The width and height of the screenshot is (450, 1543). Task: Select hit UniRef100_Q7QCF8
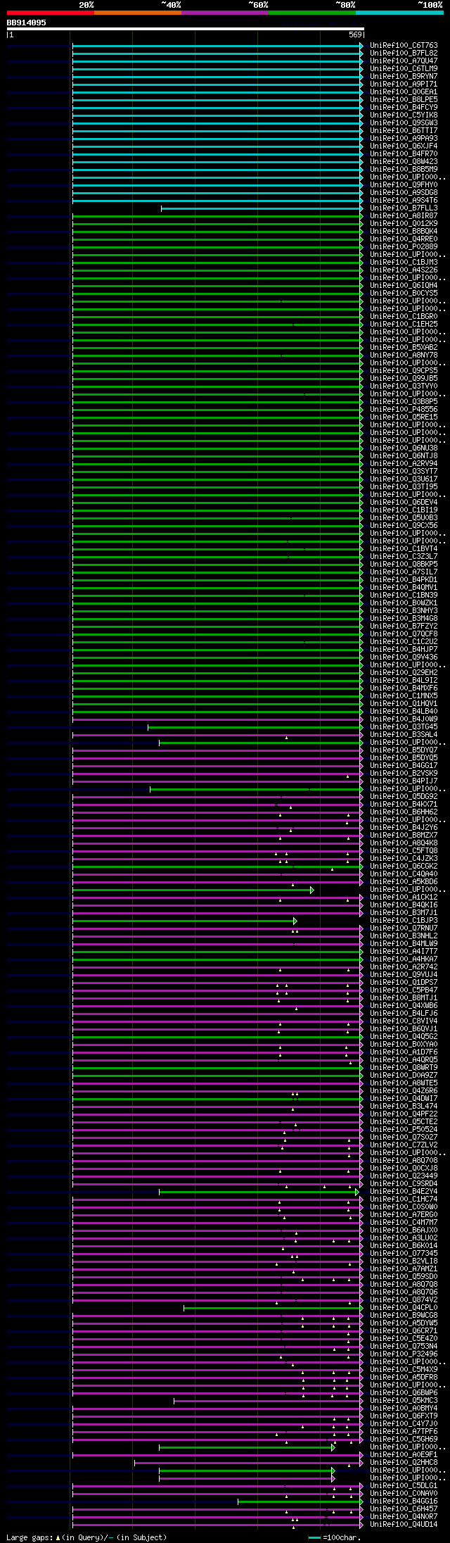pos(404,634)
